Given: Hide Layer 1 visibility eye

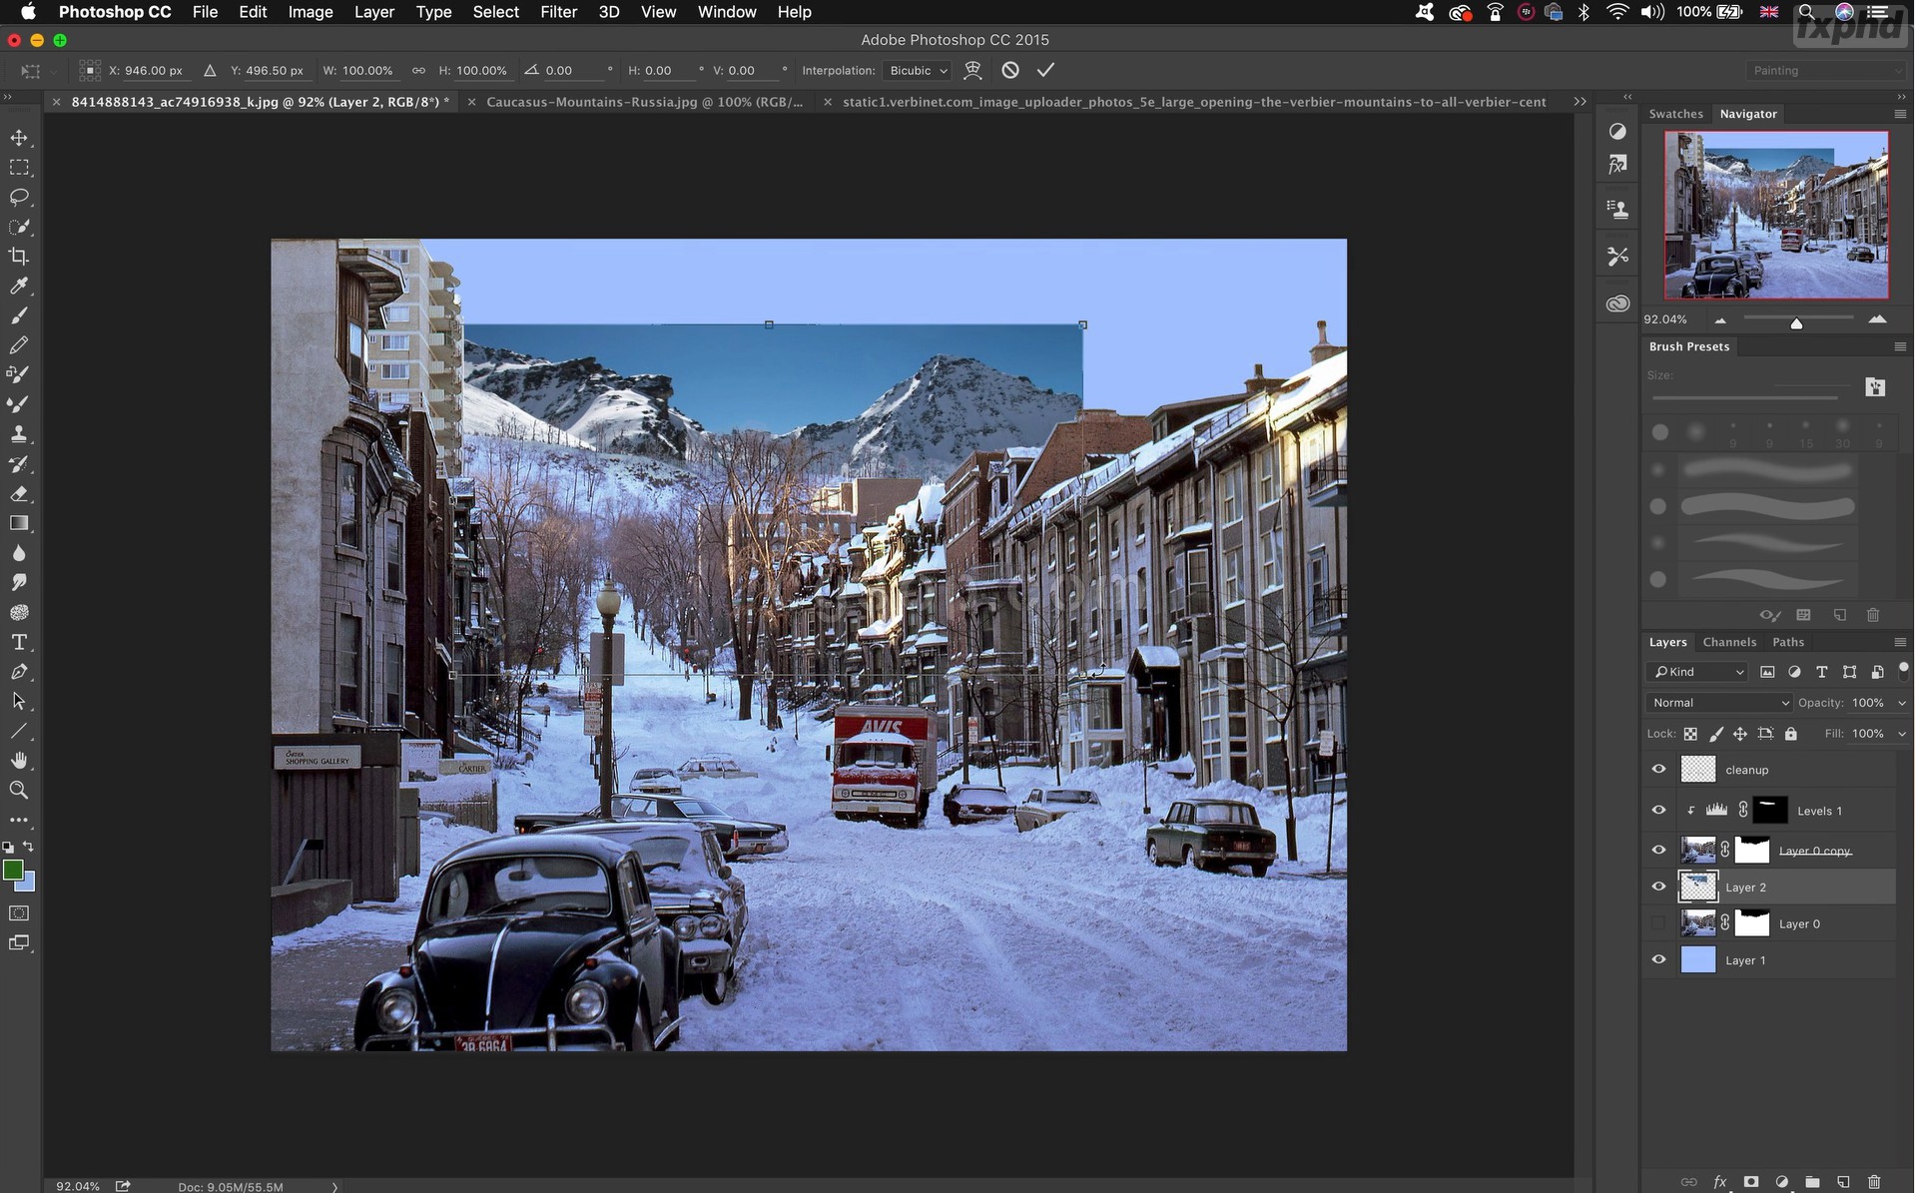Looking at the screenshot, I should (x=1658, y=959).
